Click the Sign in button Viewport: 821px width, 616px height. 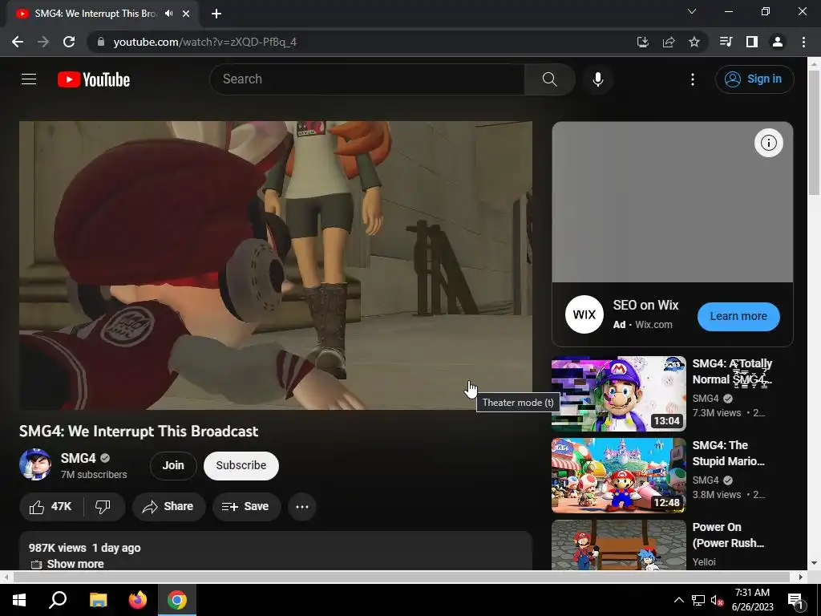(754, 79)
